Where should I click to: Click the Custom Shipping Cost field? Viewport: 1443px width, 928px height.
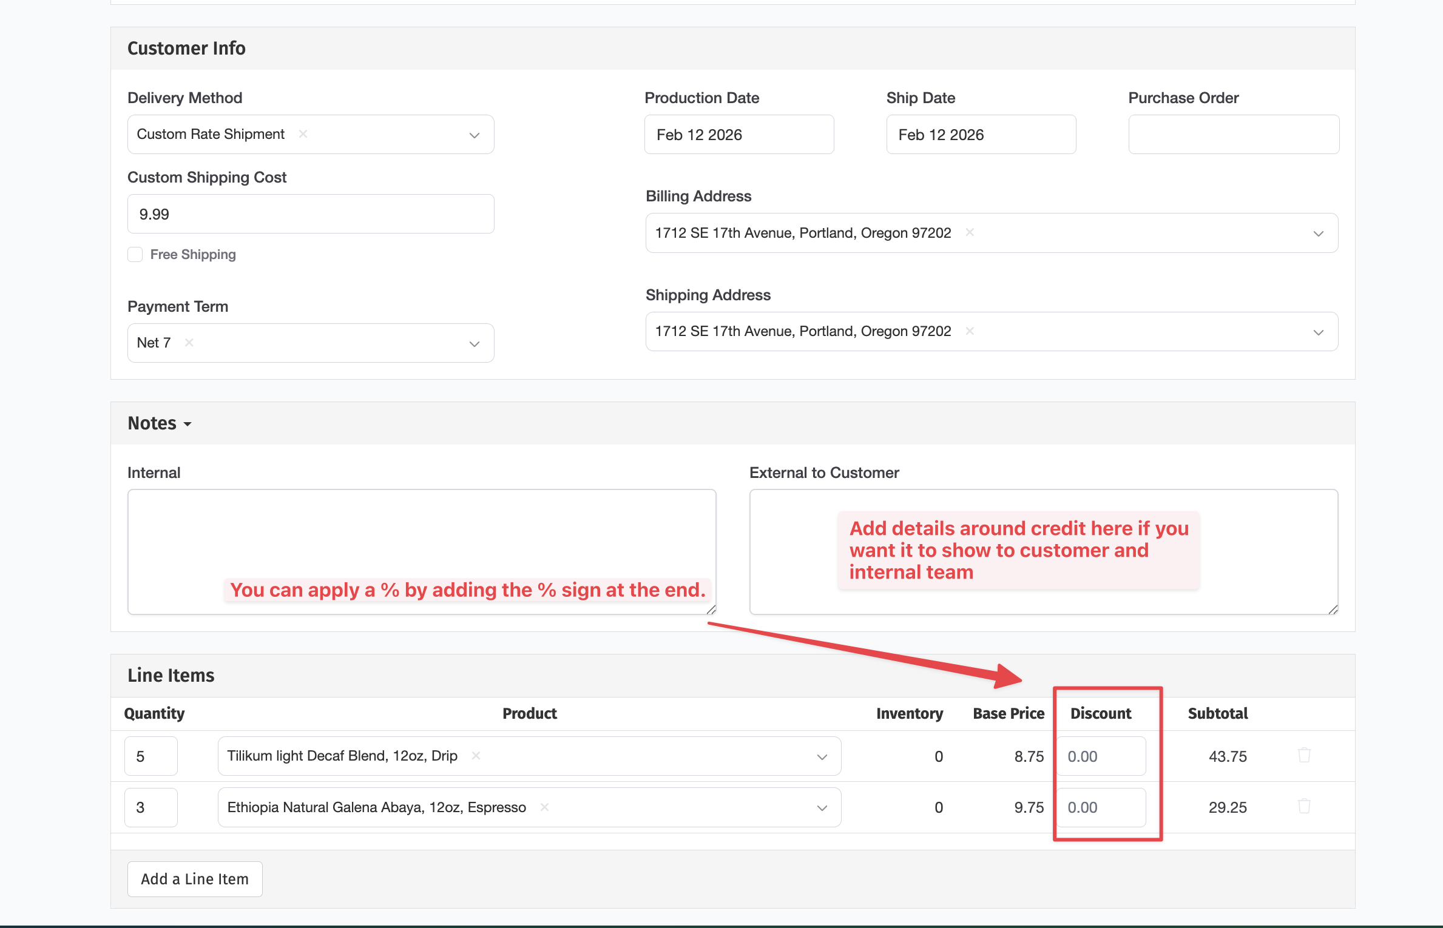pyautogui.click(x=310, y=214)
